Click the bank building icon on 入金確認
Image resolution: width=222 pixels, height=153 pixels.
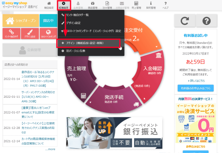159,55
